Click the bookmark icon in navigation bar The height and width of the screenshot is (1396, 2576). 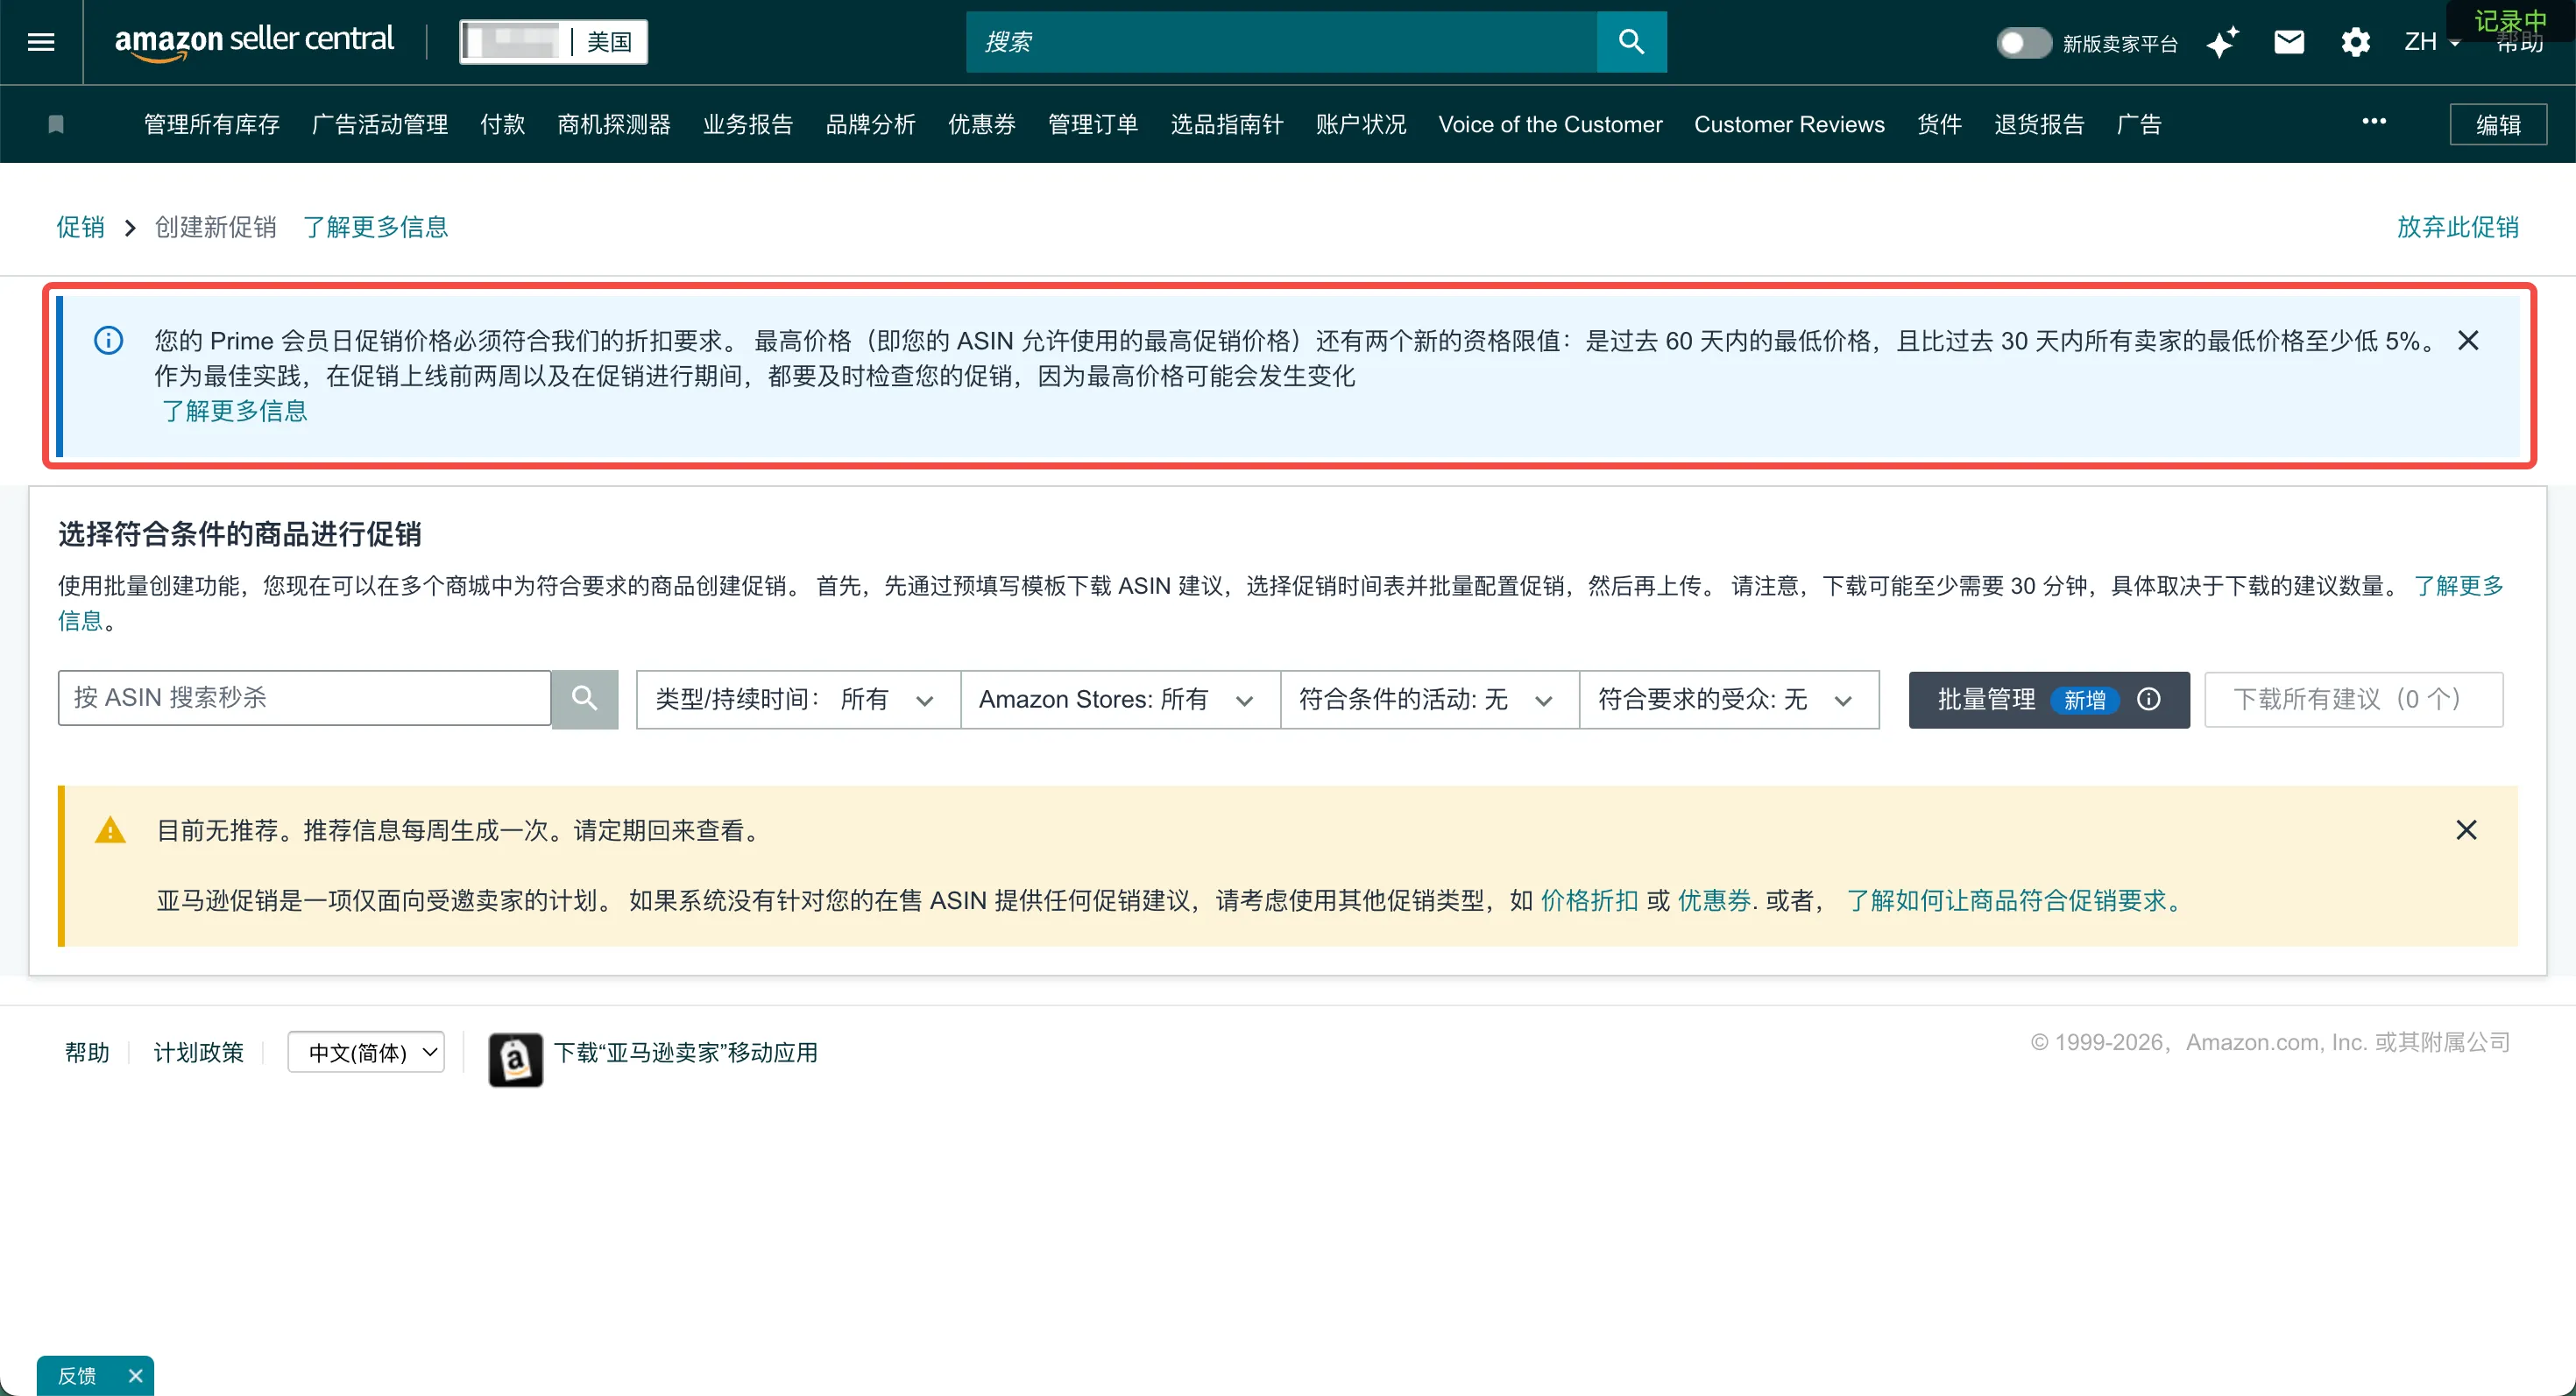56,123
